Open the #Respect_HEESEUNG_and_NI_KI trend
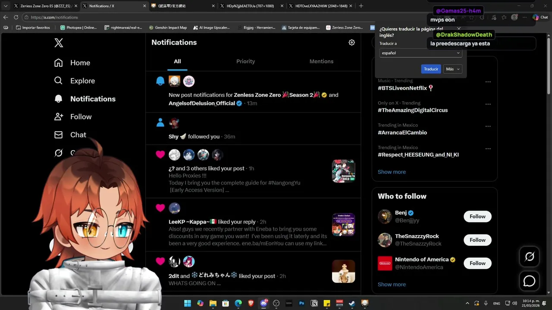Viewport: 552px width, 310px height. click(x=418, y=155)
